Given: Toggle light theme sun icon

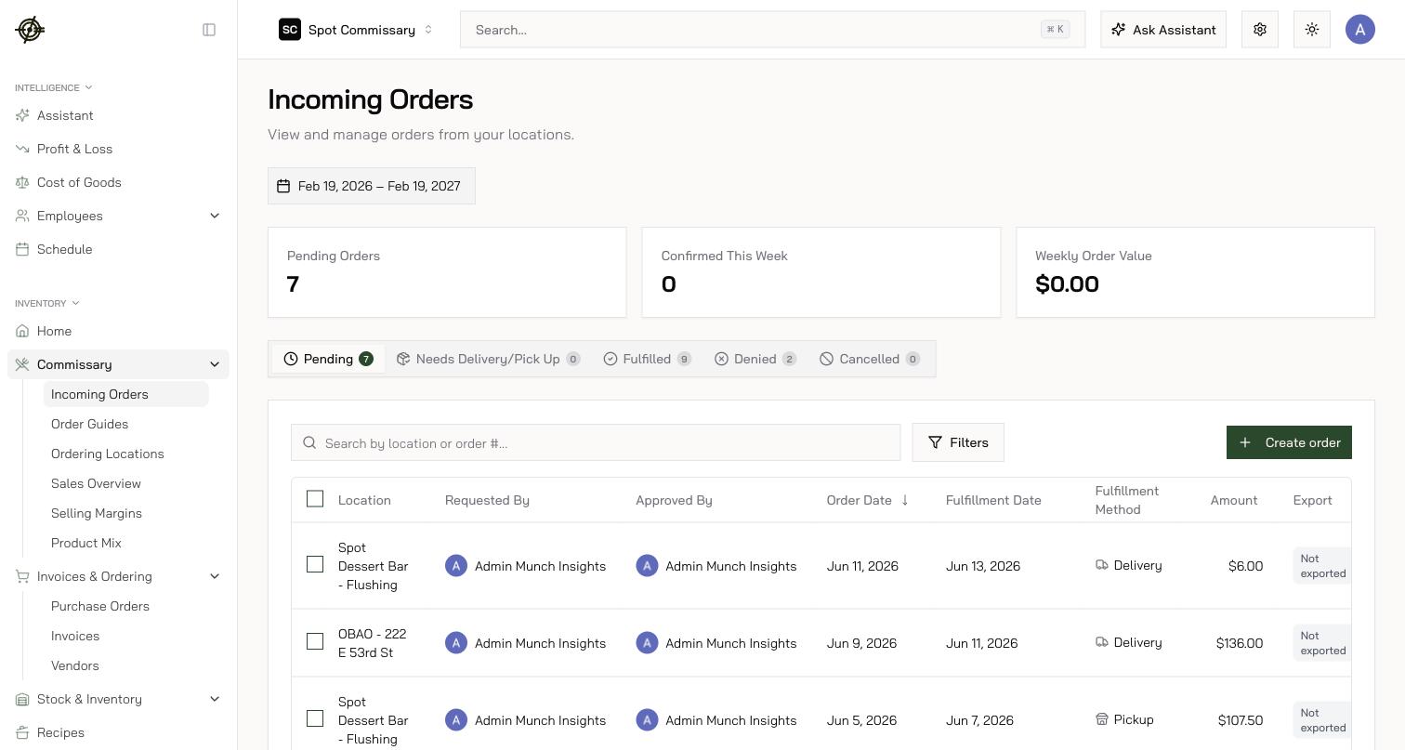Looking at the screenshot, I should (1312, 30).
